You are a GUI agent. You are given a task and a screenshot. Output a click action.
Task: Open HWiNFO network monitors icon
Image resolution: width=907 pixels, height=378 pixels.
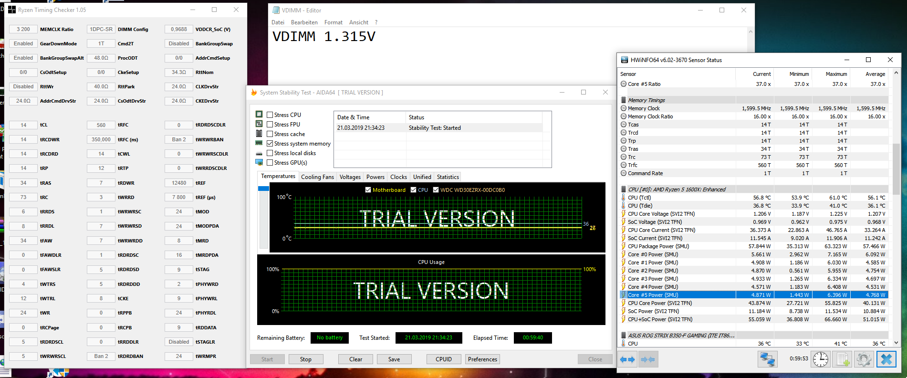768,359
